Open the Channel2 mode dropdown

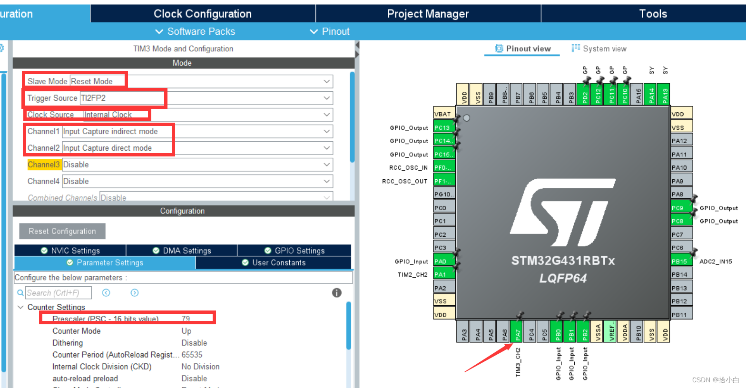(x=197, y=148)
